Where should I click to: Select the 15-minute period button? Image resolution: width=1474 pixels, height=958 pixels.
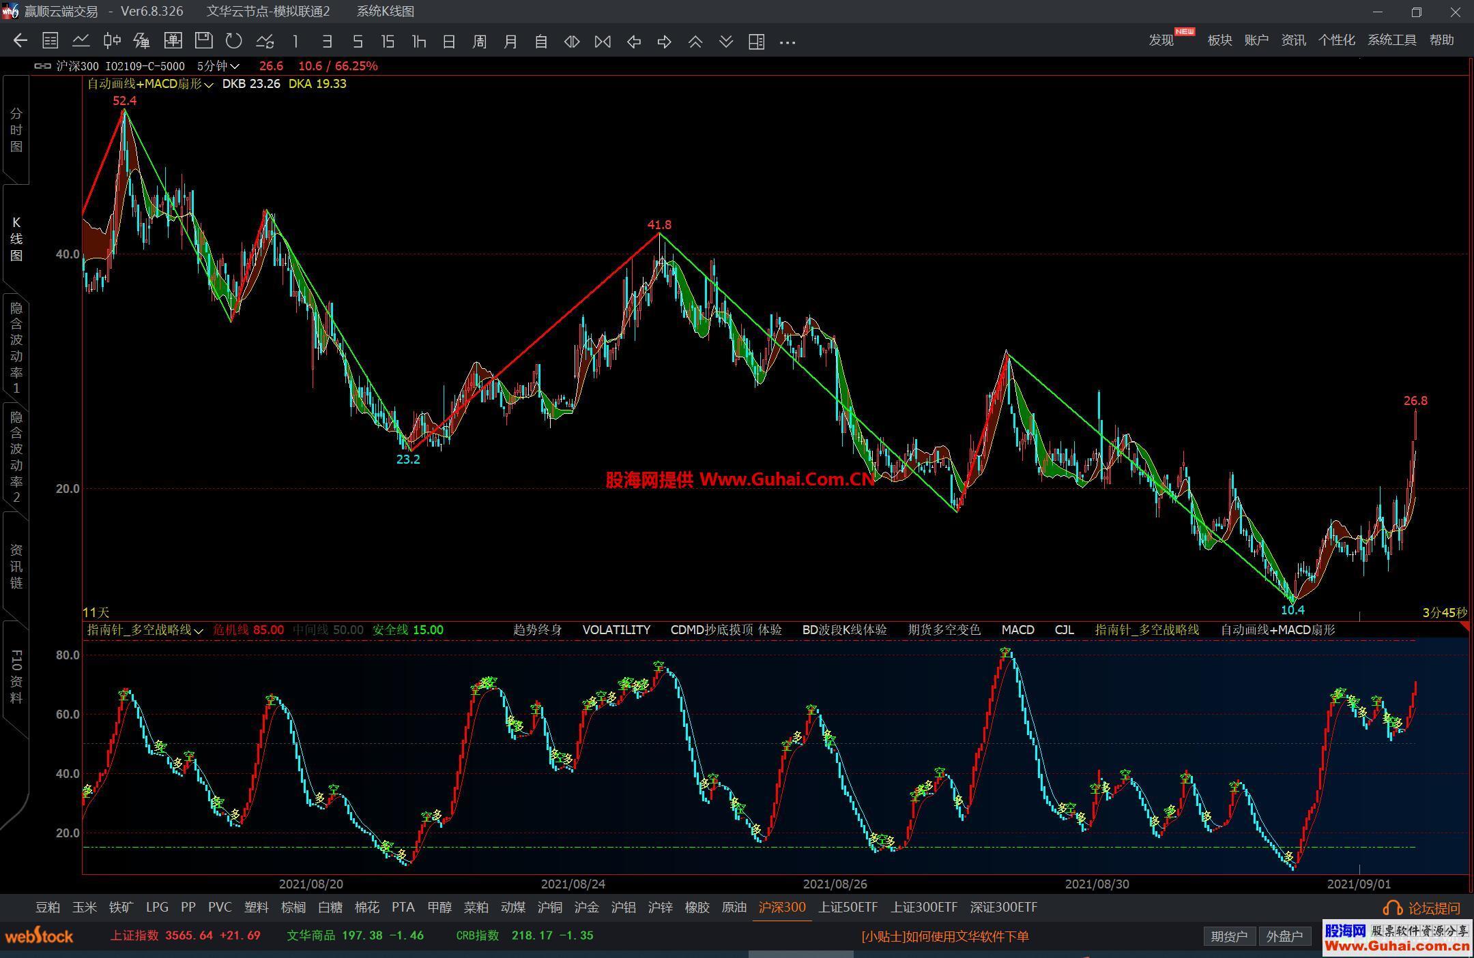[388, 42]
